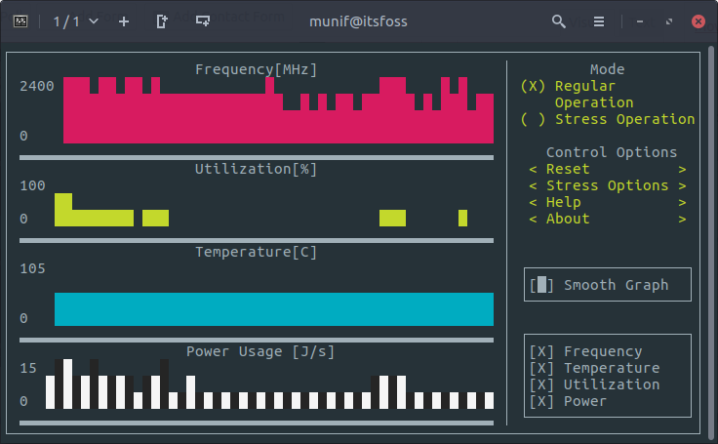Add a new terminal tab with plus

[124, 20]
